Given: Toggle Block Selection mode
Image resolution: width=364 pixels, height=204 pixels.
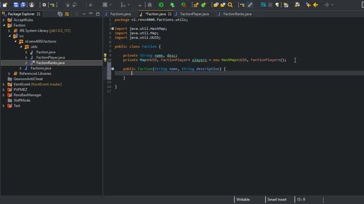Looking at the screenshot, I should [270, 5].
